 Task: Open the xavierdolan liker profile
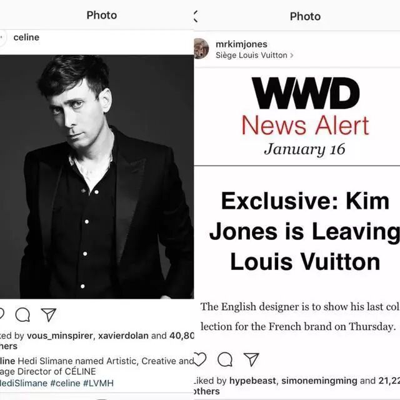tap(123, 336)
